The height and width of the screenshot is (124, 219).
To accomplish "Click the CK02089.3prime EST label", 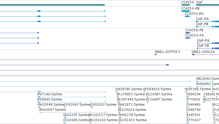I will pyautogui.click(x=76, y=120).
